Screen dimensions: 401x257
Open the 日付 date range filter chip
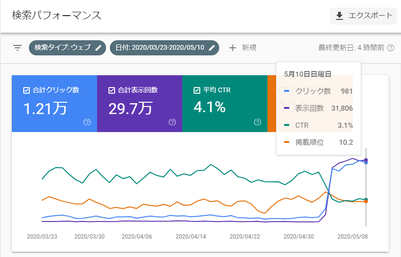click(x=164, y=47)
